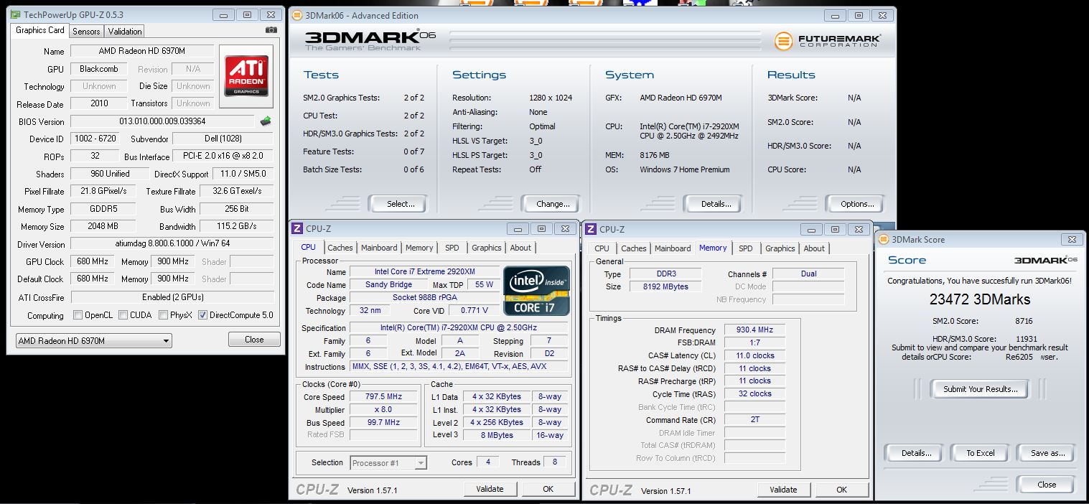Click the Futuremark Corporation logo

point(828,41)
